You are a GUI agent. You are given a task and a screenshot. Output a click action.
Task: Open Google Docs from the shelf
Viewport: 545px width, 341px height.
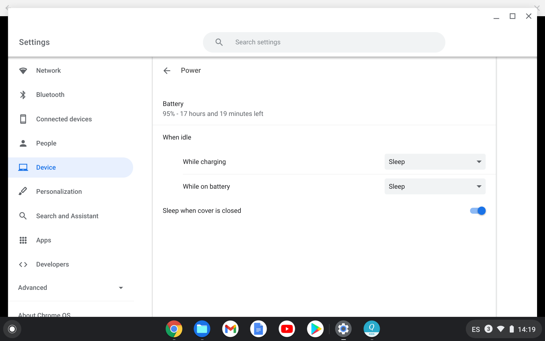[258, 329]
